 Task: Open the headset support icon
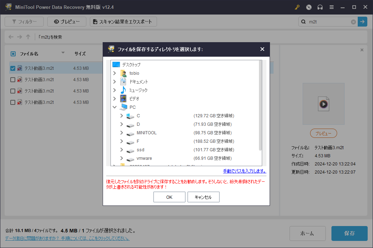point(320,7)
